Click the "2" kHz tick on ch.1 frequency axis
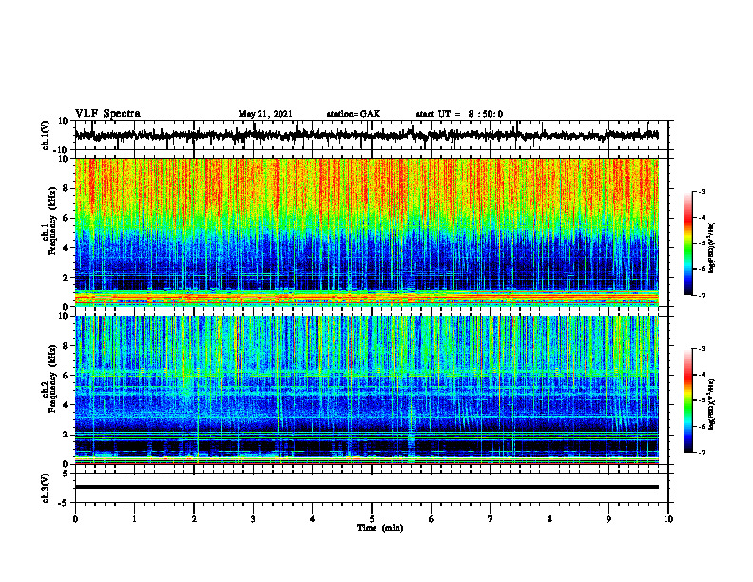The height and width of the screenshot is (582, 753). pyautogui.click(x=67, y=278)
